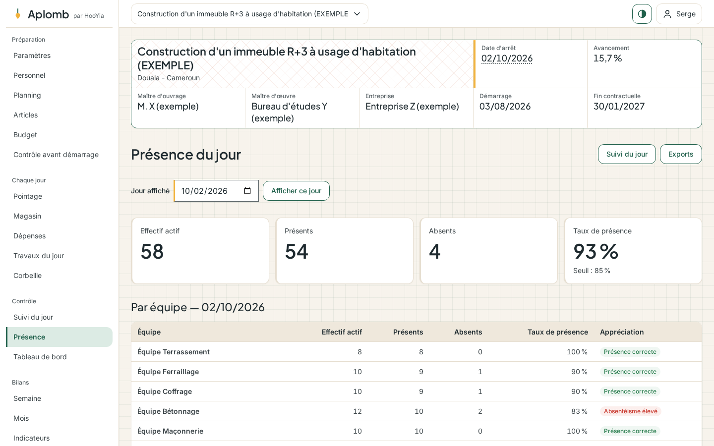The width and height of the screenshot is (714, 446).
Task: Click the Appréciation column header
Action: point(622,332)
